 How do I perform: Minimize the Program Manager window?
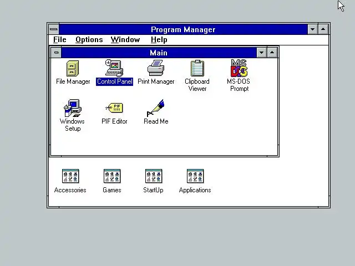click(x=313, y=29)
